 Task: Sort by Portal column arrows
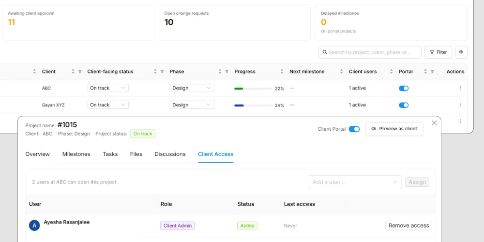tap(425, 71)
